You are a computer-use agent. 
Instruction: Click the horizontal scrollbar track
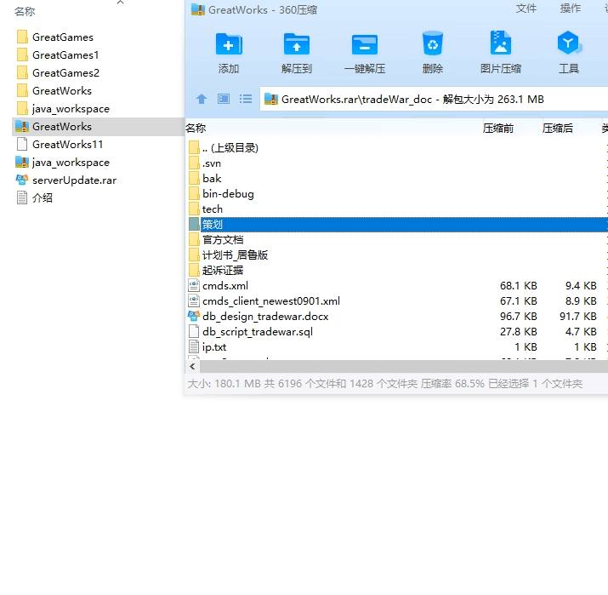(403, 366)
